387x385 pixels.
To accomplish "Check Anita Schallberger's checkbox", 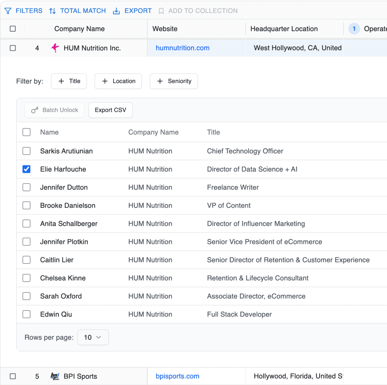I will (26, 224).
